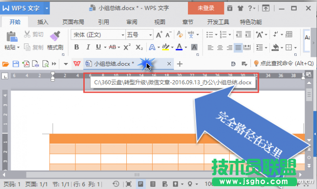Open paragraph shading fill color bucket
The width and height of the screenshot is (317, 189).
(275, 48)
